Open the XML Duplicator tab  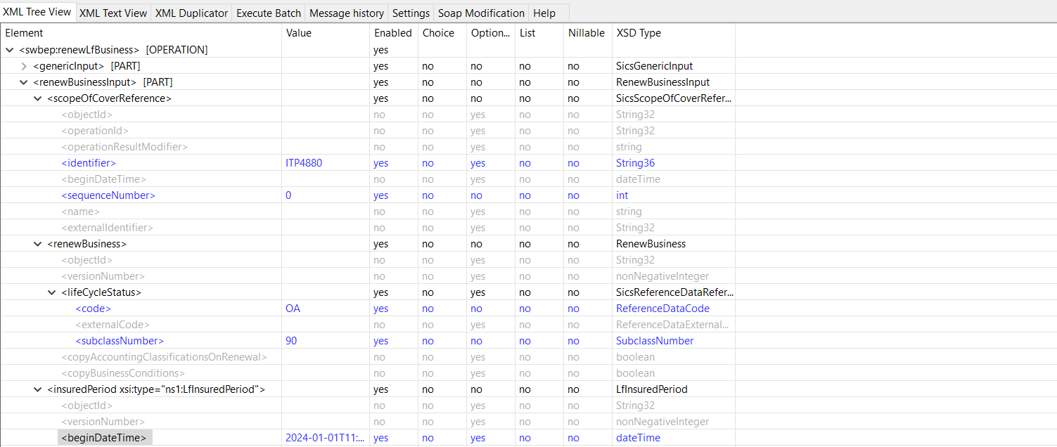pos(191,13)
